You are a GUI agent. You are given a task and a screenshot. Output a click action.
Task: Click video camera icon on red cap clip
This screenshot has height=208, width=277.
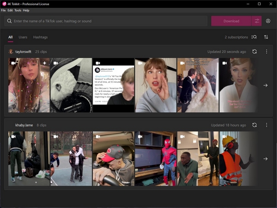(98, 136)
